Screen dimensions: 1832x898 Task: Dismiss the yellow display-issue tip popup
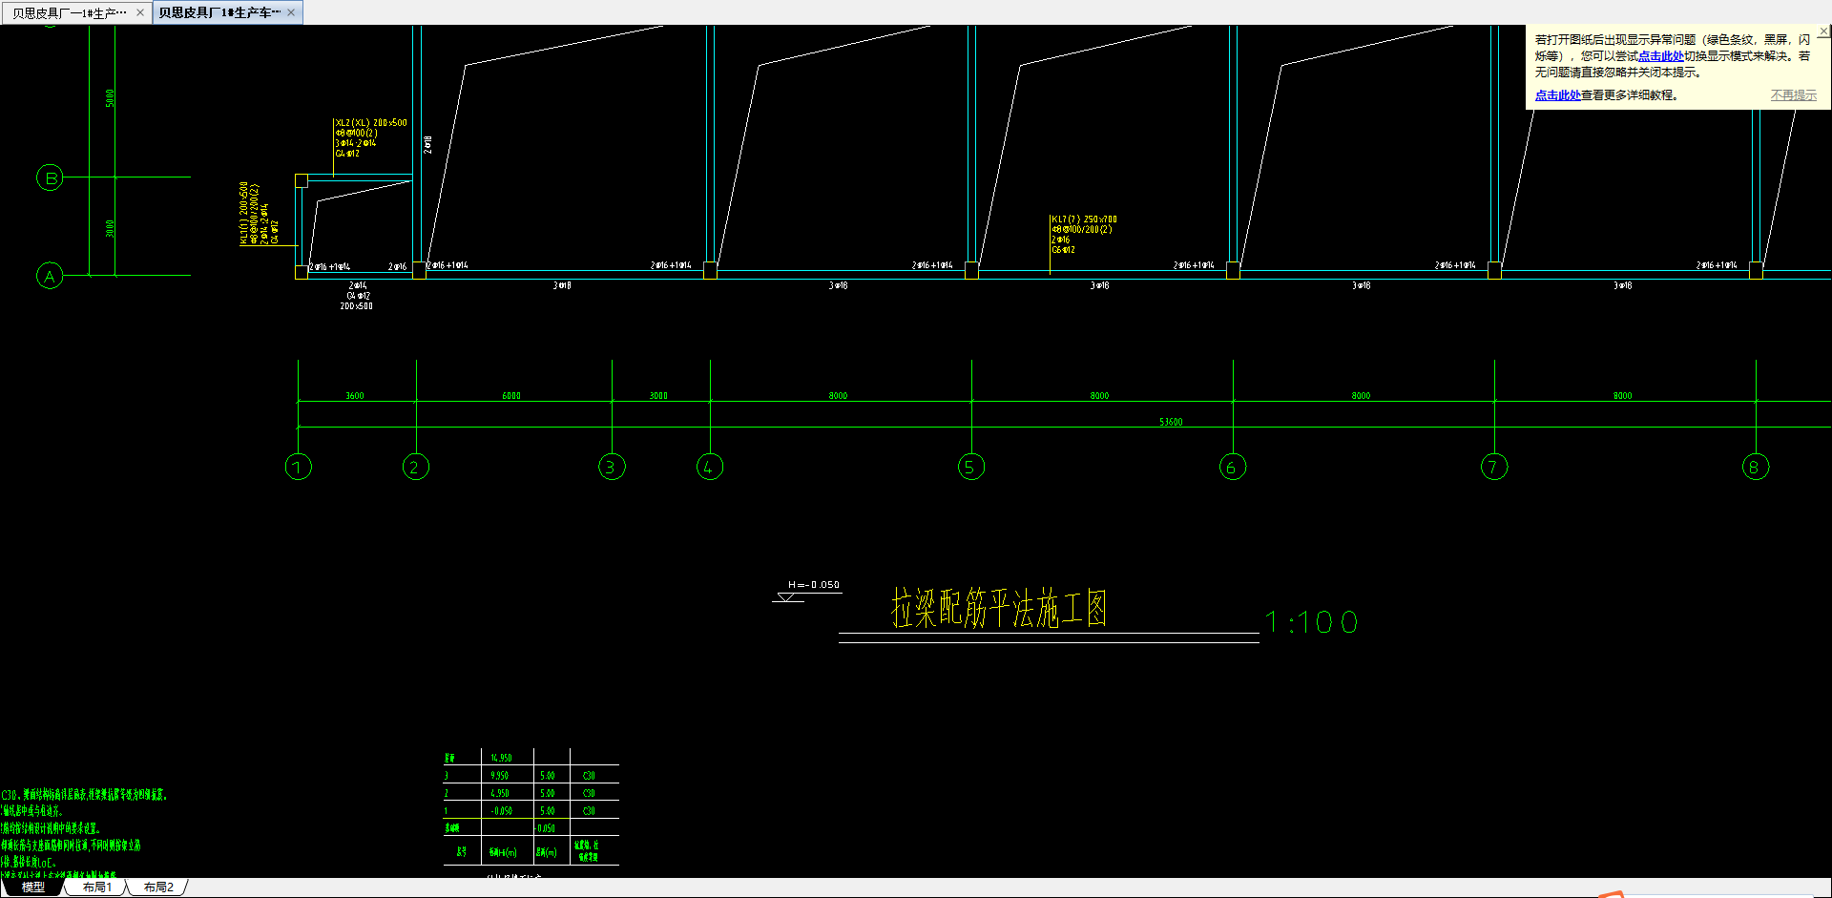1823,31
